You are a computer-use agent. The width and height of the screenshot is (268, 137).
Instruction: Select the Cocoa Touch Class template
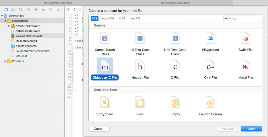click(105, 44)
